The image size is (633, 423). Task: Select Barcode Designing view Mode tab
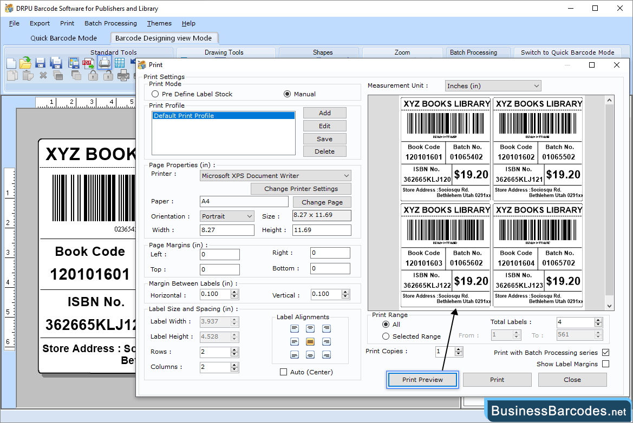[164, 38]
